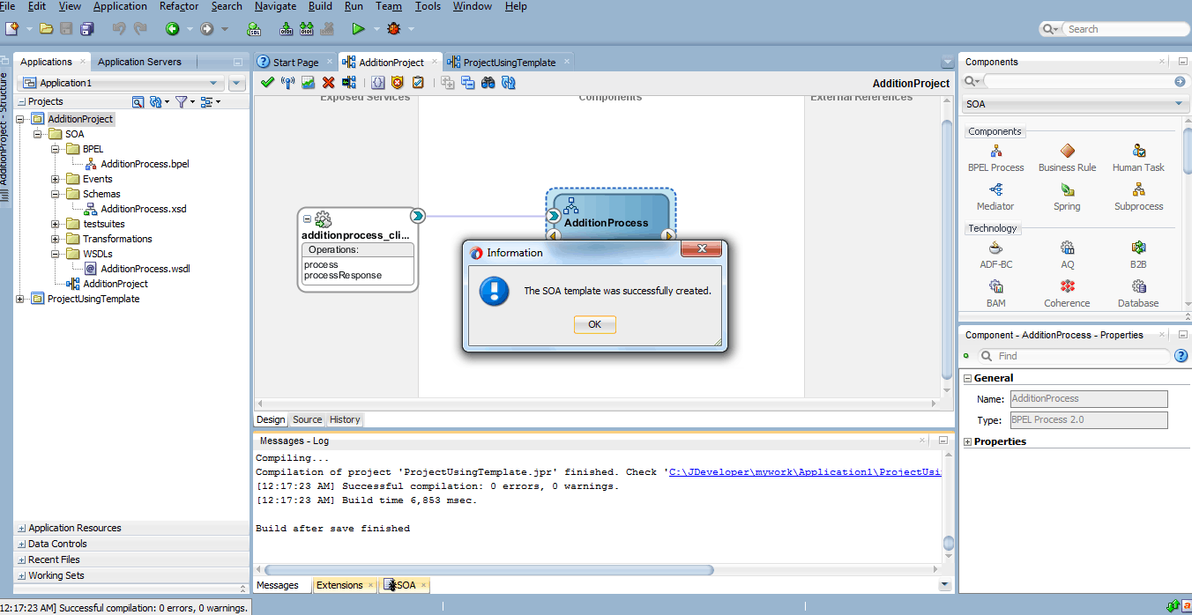Select the Business Rule component
The height and width of the screenshot is (615, 1192).
pyautogui.click(x=1067, y=159)
